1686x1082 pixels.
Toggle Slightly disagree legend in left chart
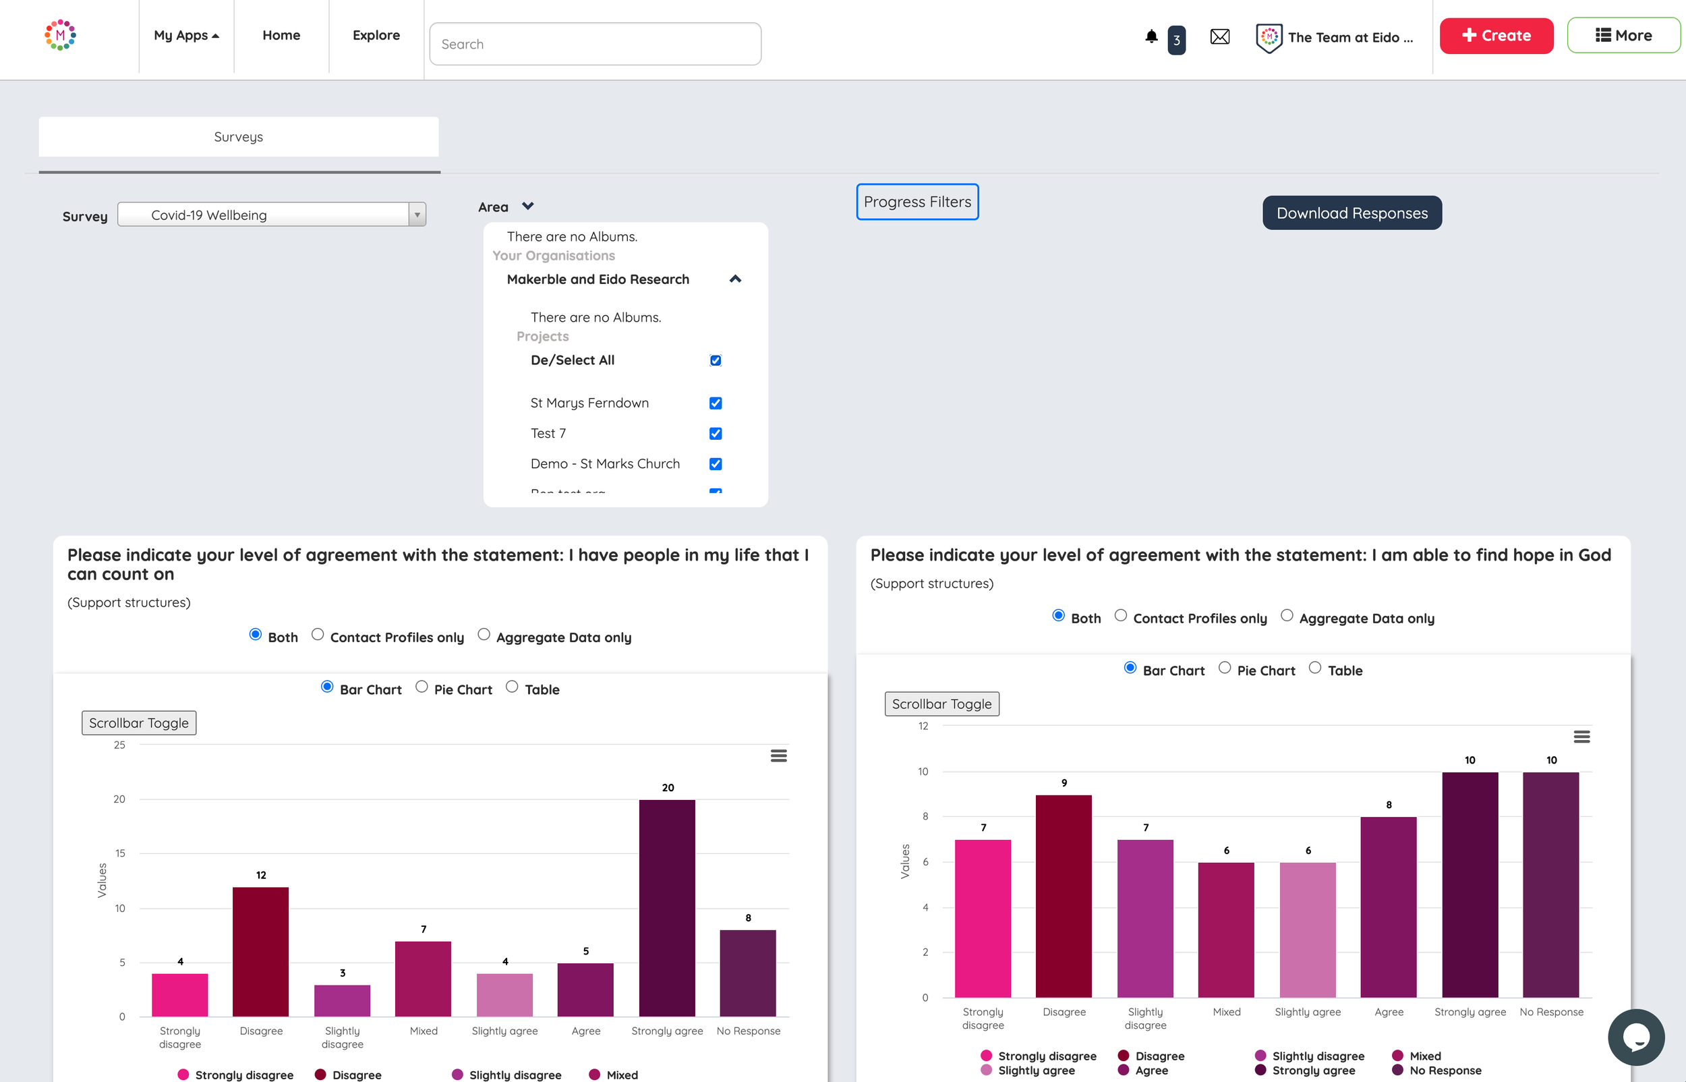tap(457, 1075)
